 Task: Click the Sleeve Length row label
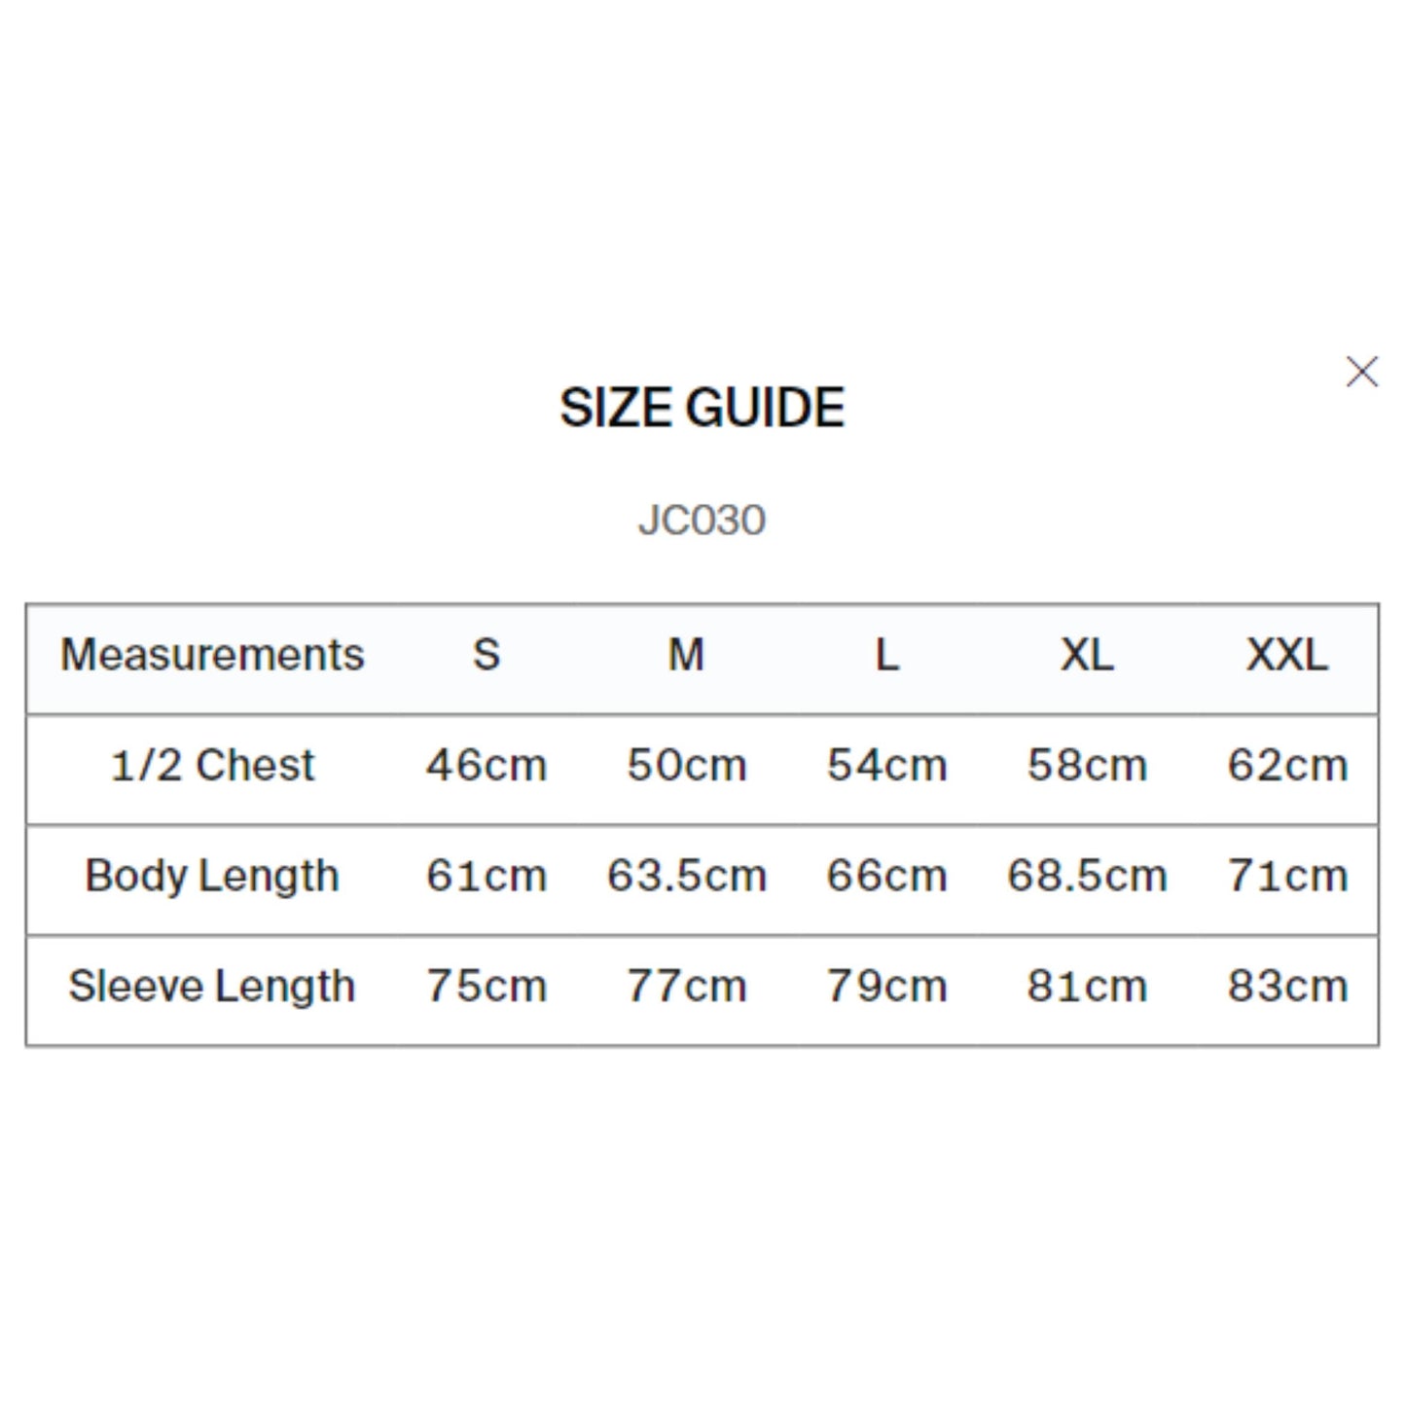212,987
